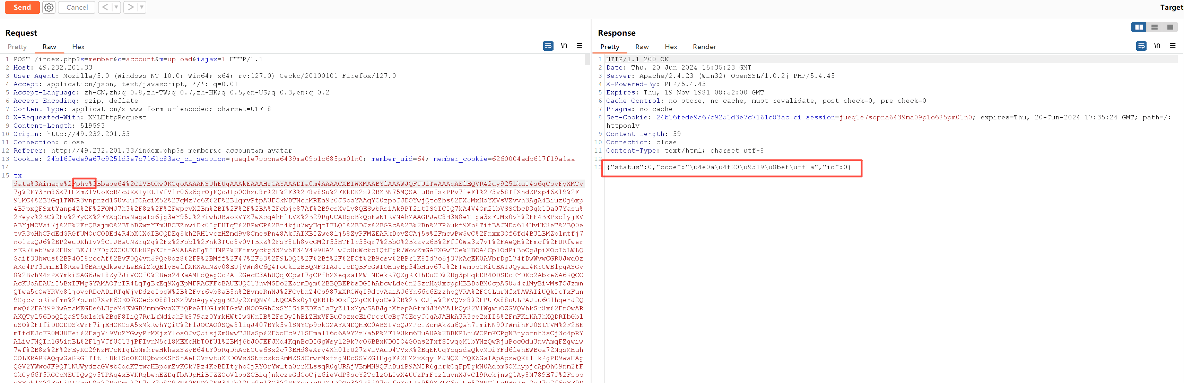Click the Target label at top right
Screen dimensions: 1184x383
1172,7
